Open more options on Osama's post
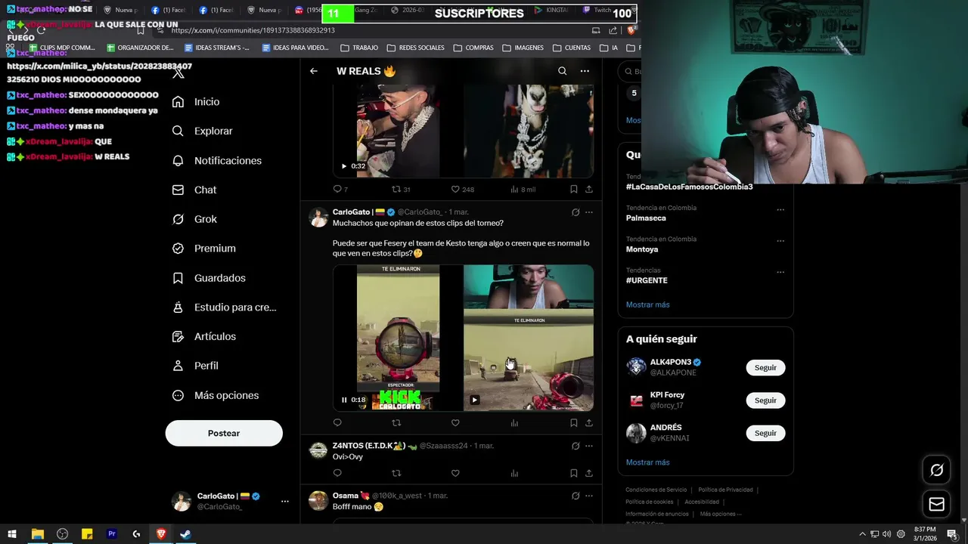This screenshot has height=544, width=968. click(589, 496)
